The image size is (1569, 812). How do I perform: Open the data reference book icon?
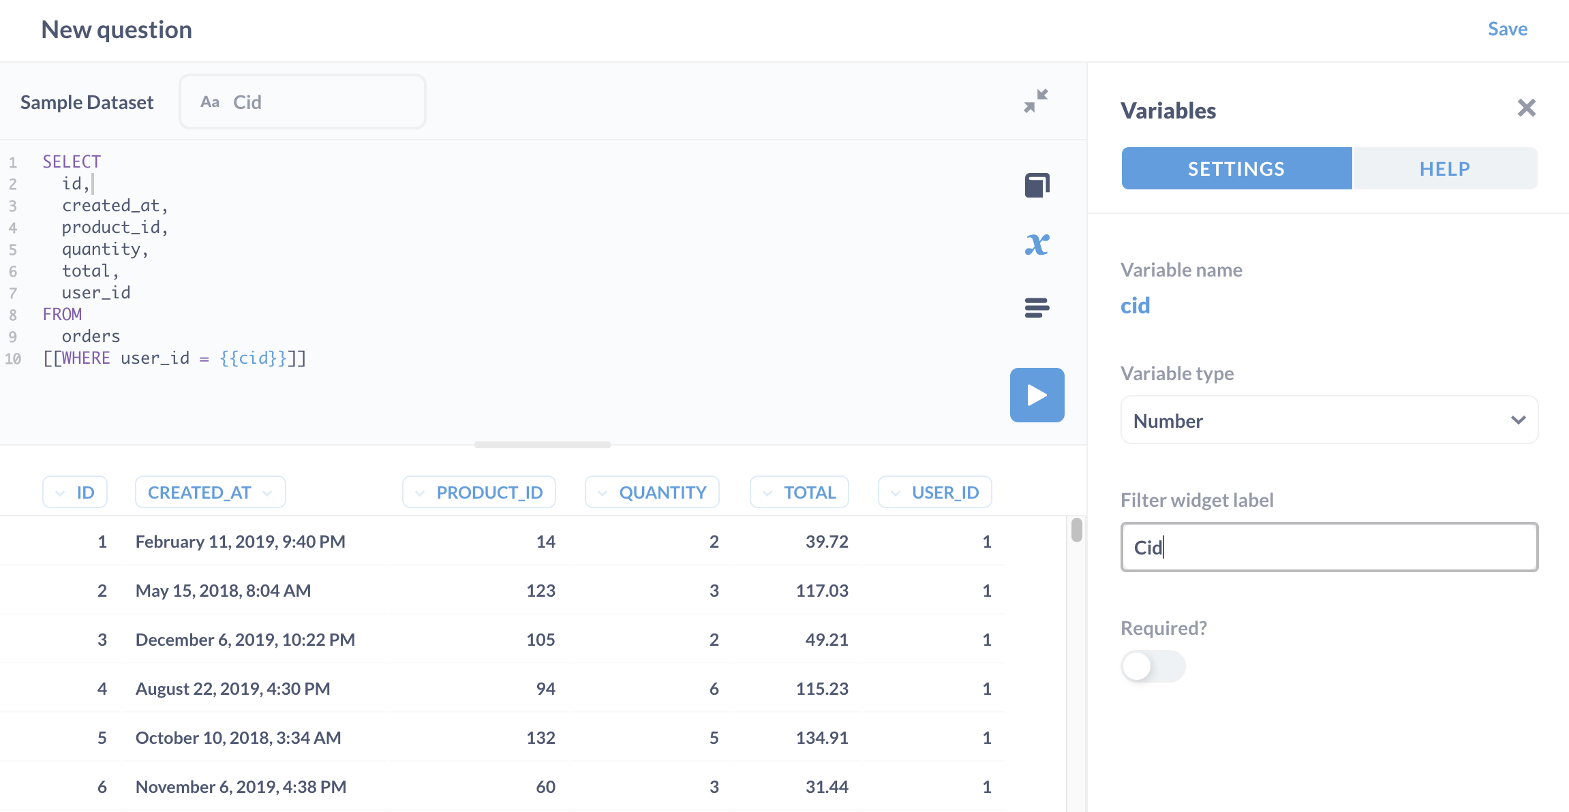pyautogui.click(x=1037, y=185)
